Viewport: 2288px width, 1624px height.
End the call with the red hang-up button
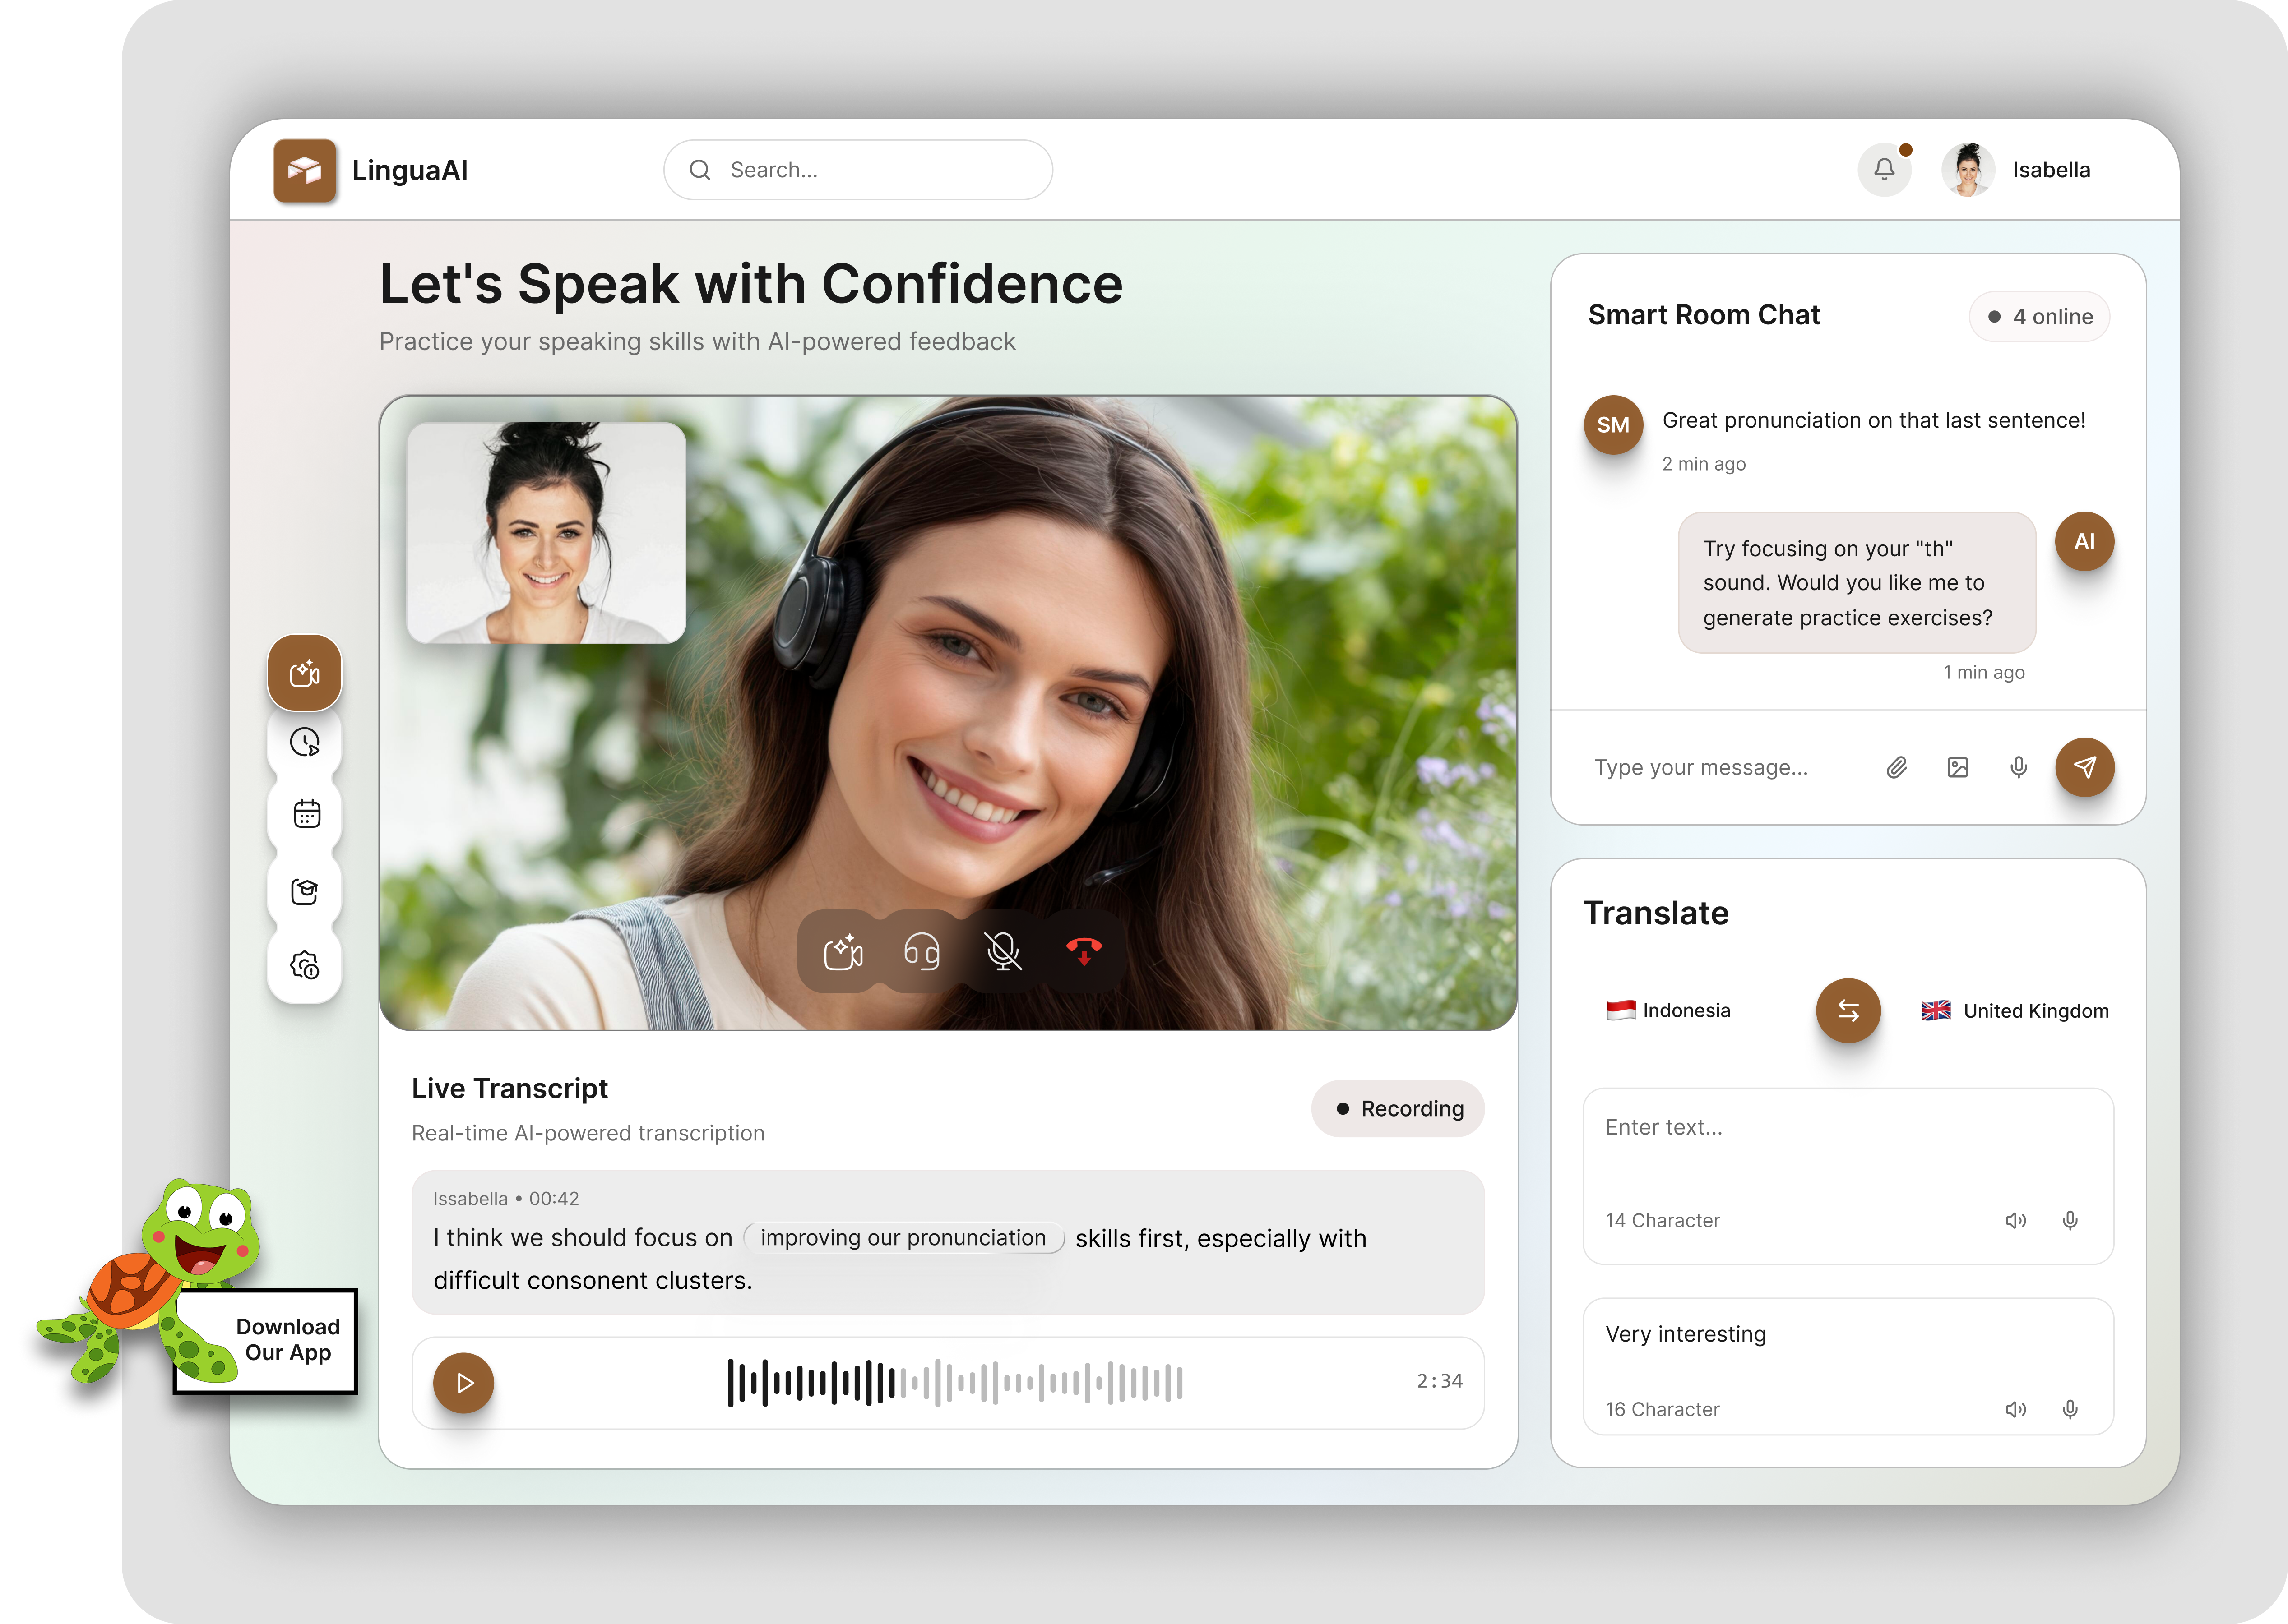tap(1084, 952)
